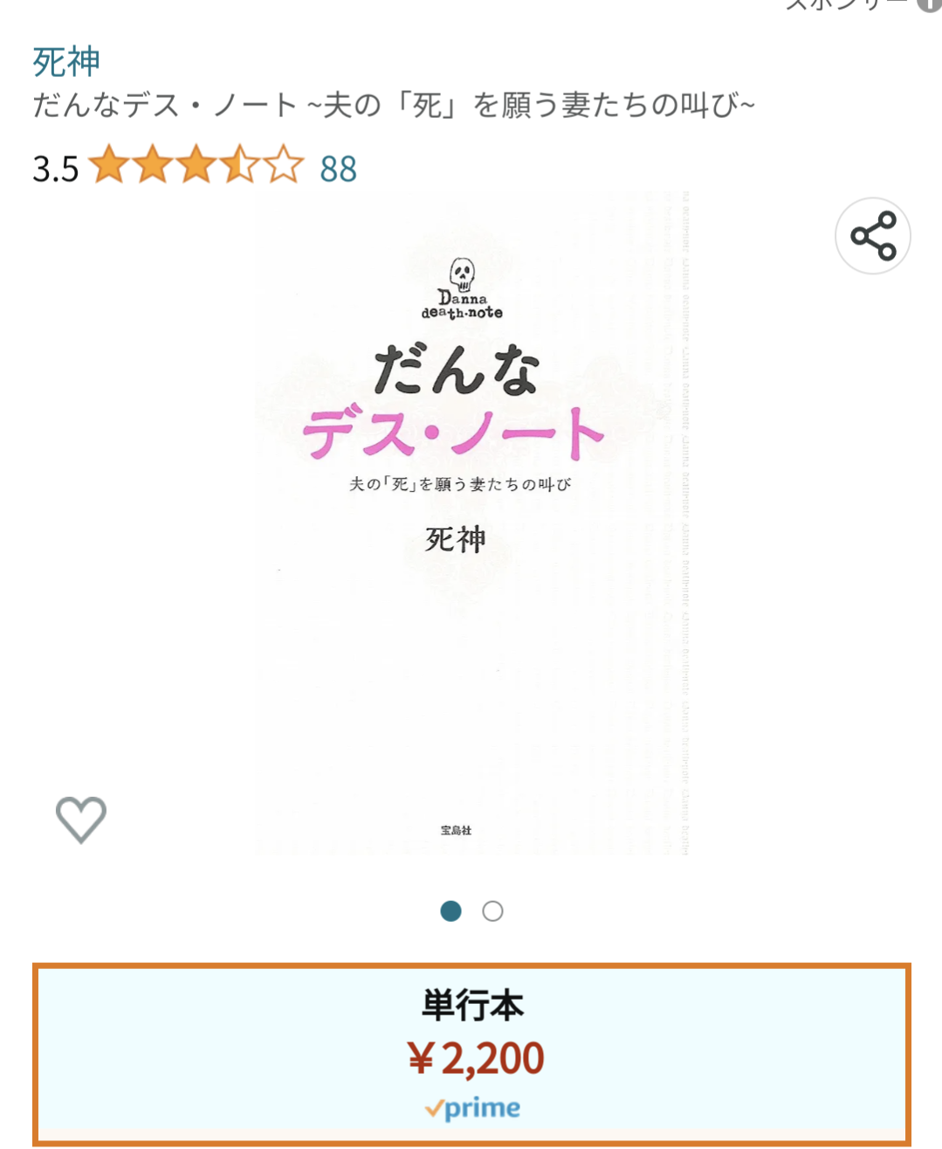Click the スポンサー label at top
This screenshot has height=1149, width=942.
pos(847,4)
